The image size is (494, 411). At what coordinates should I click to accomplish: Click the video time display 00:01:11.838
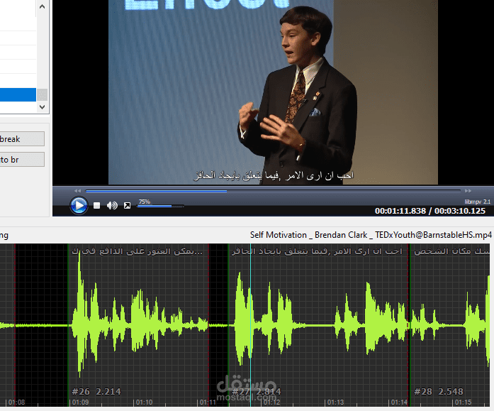[x=400, y=211]
